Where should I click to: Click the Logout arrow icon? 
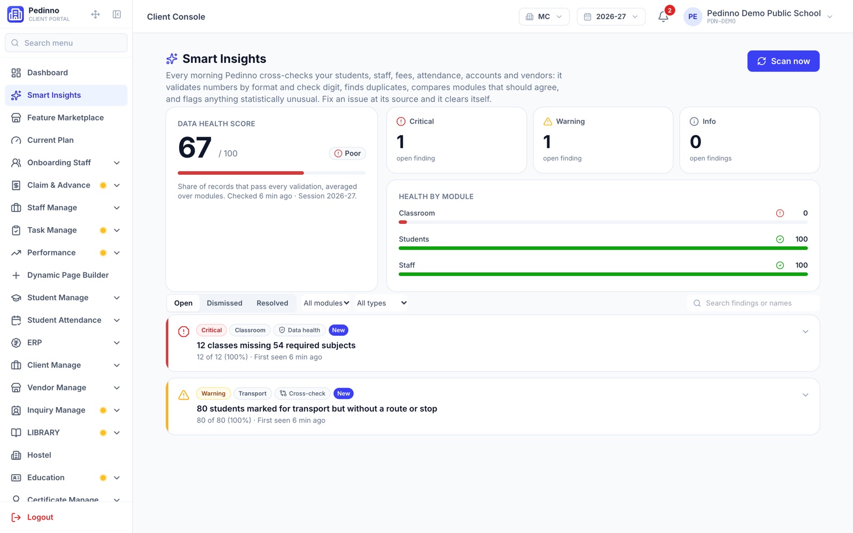[16, 517]
